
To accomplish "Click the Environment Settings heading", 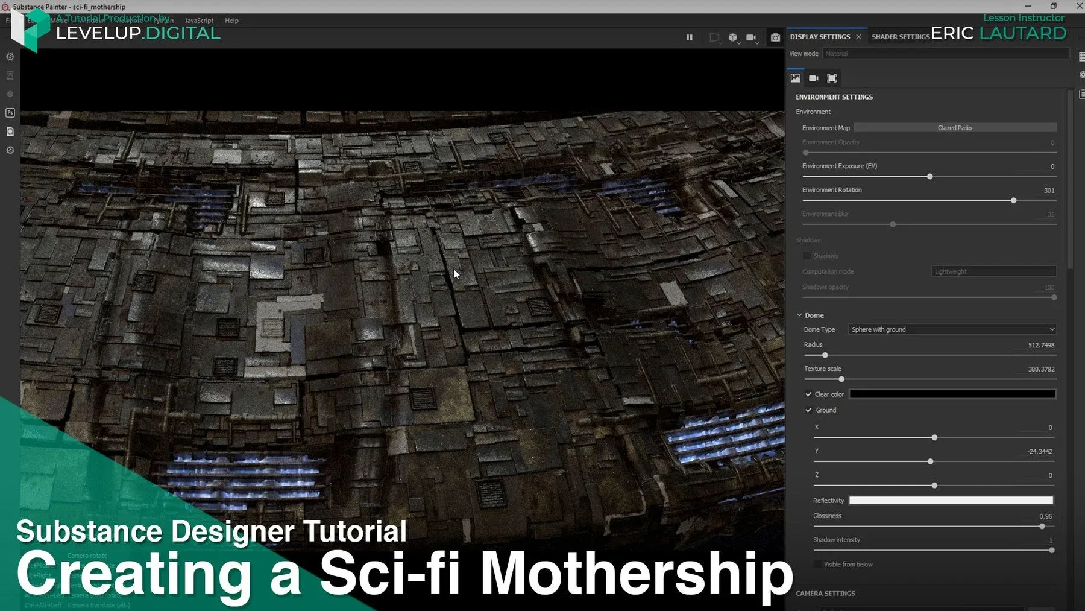I will pyautogui.click(x=834, y=97).
